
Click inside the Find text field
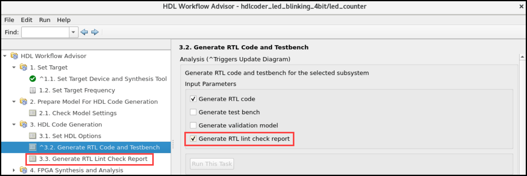tap(45, 32)
